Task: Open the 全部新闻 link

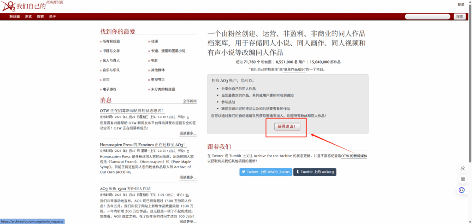Action: 189,101
